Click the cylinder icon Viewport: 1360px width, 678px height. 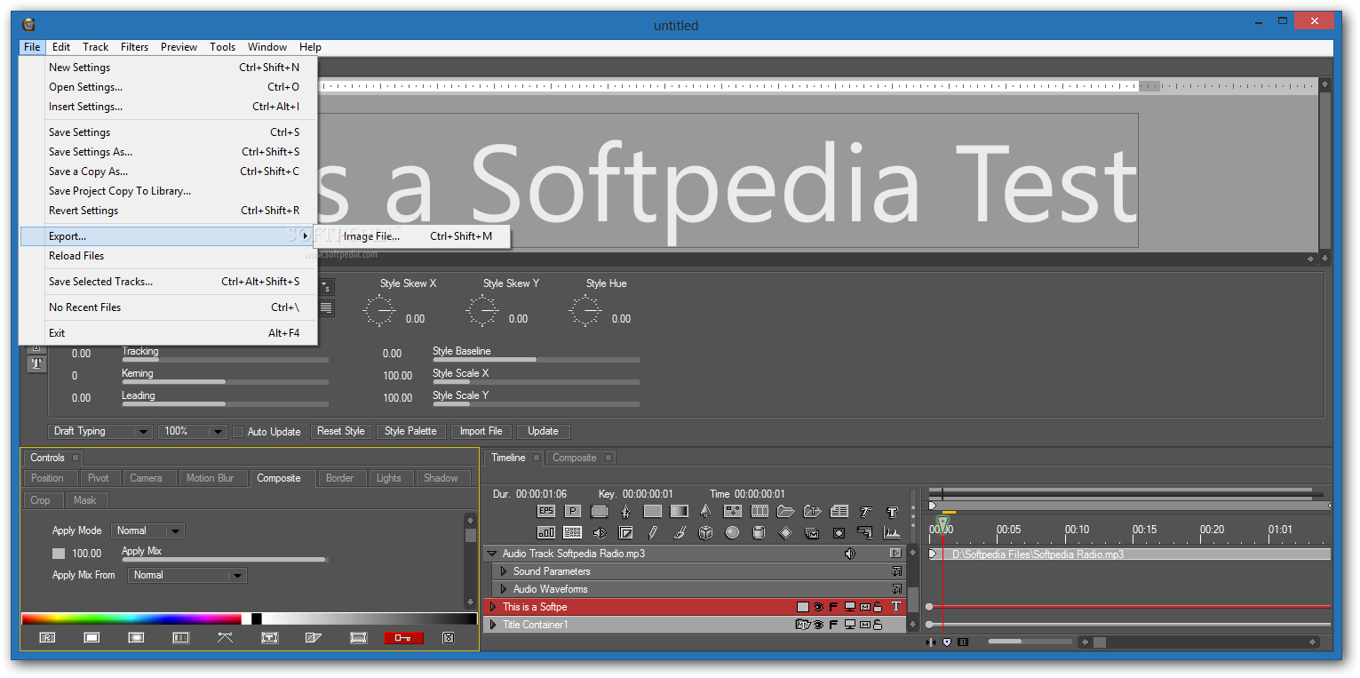(x=759, y=532)
